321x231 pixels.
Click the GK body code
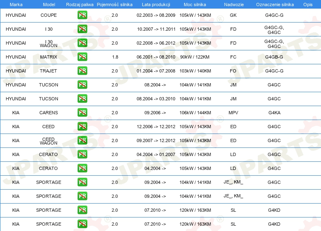[x=233, y=15]
